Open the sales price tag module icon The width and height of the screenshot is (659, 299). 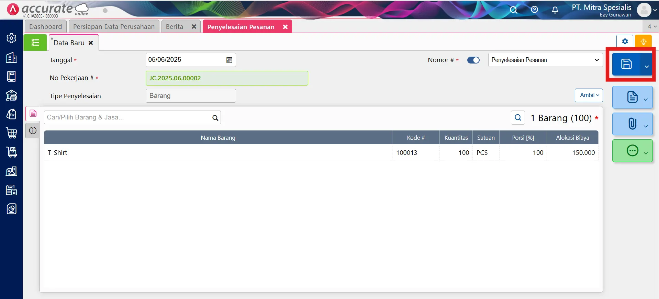point(11,114)
